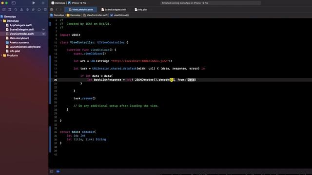Open the viewDidLoad() method breadcrumb
312x175 pixels.
click(x=119, y=15)
